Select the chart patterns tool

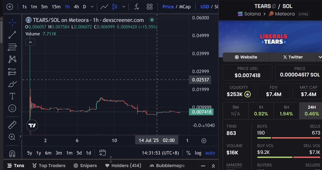click(12, 59)
